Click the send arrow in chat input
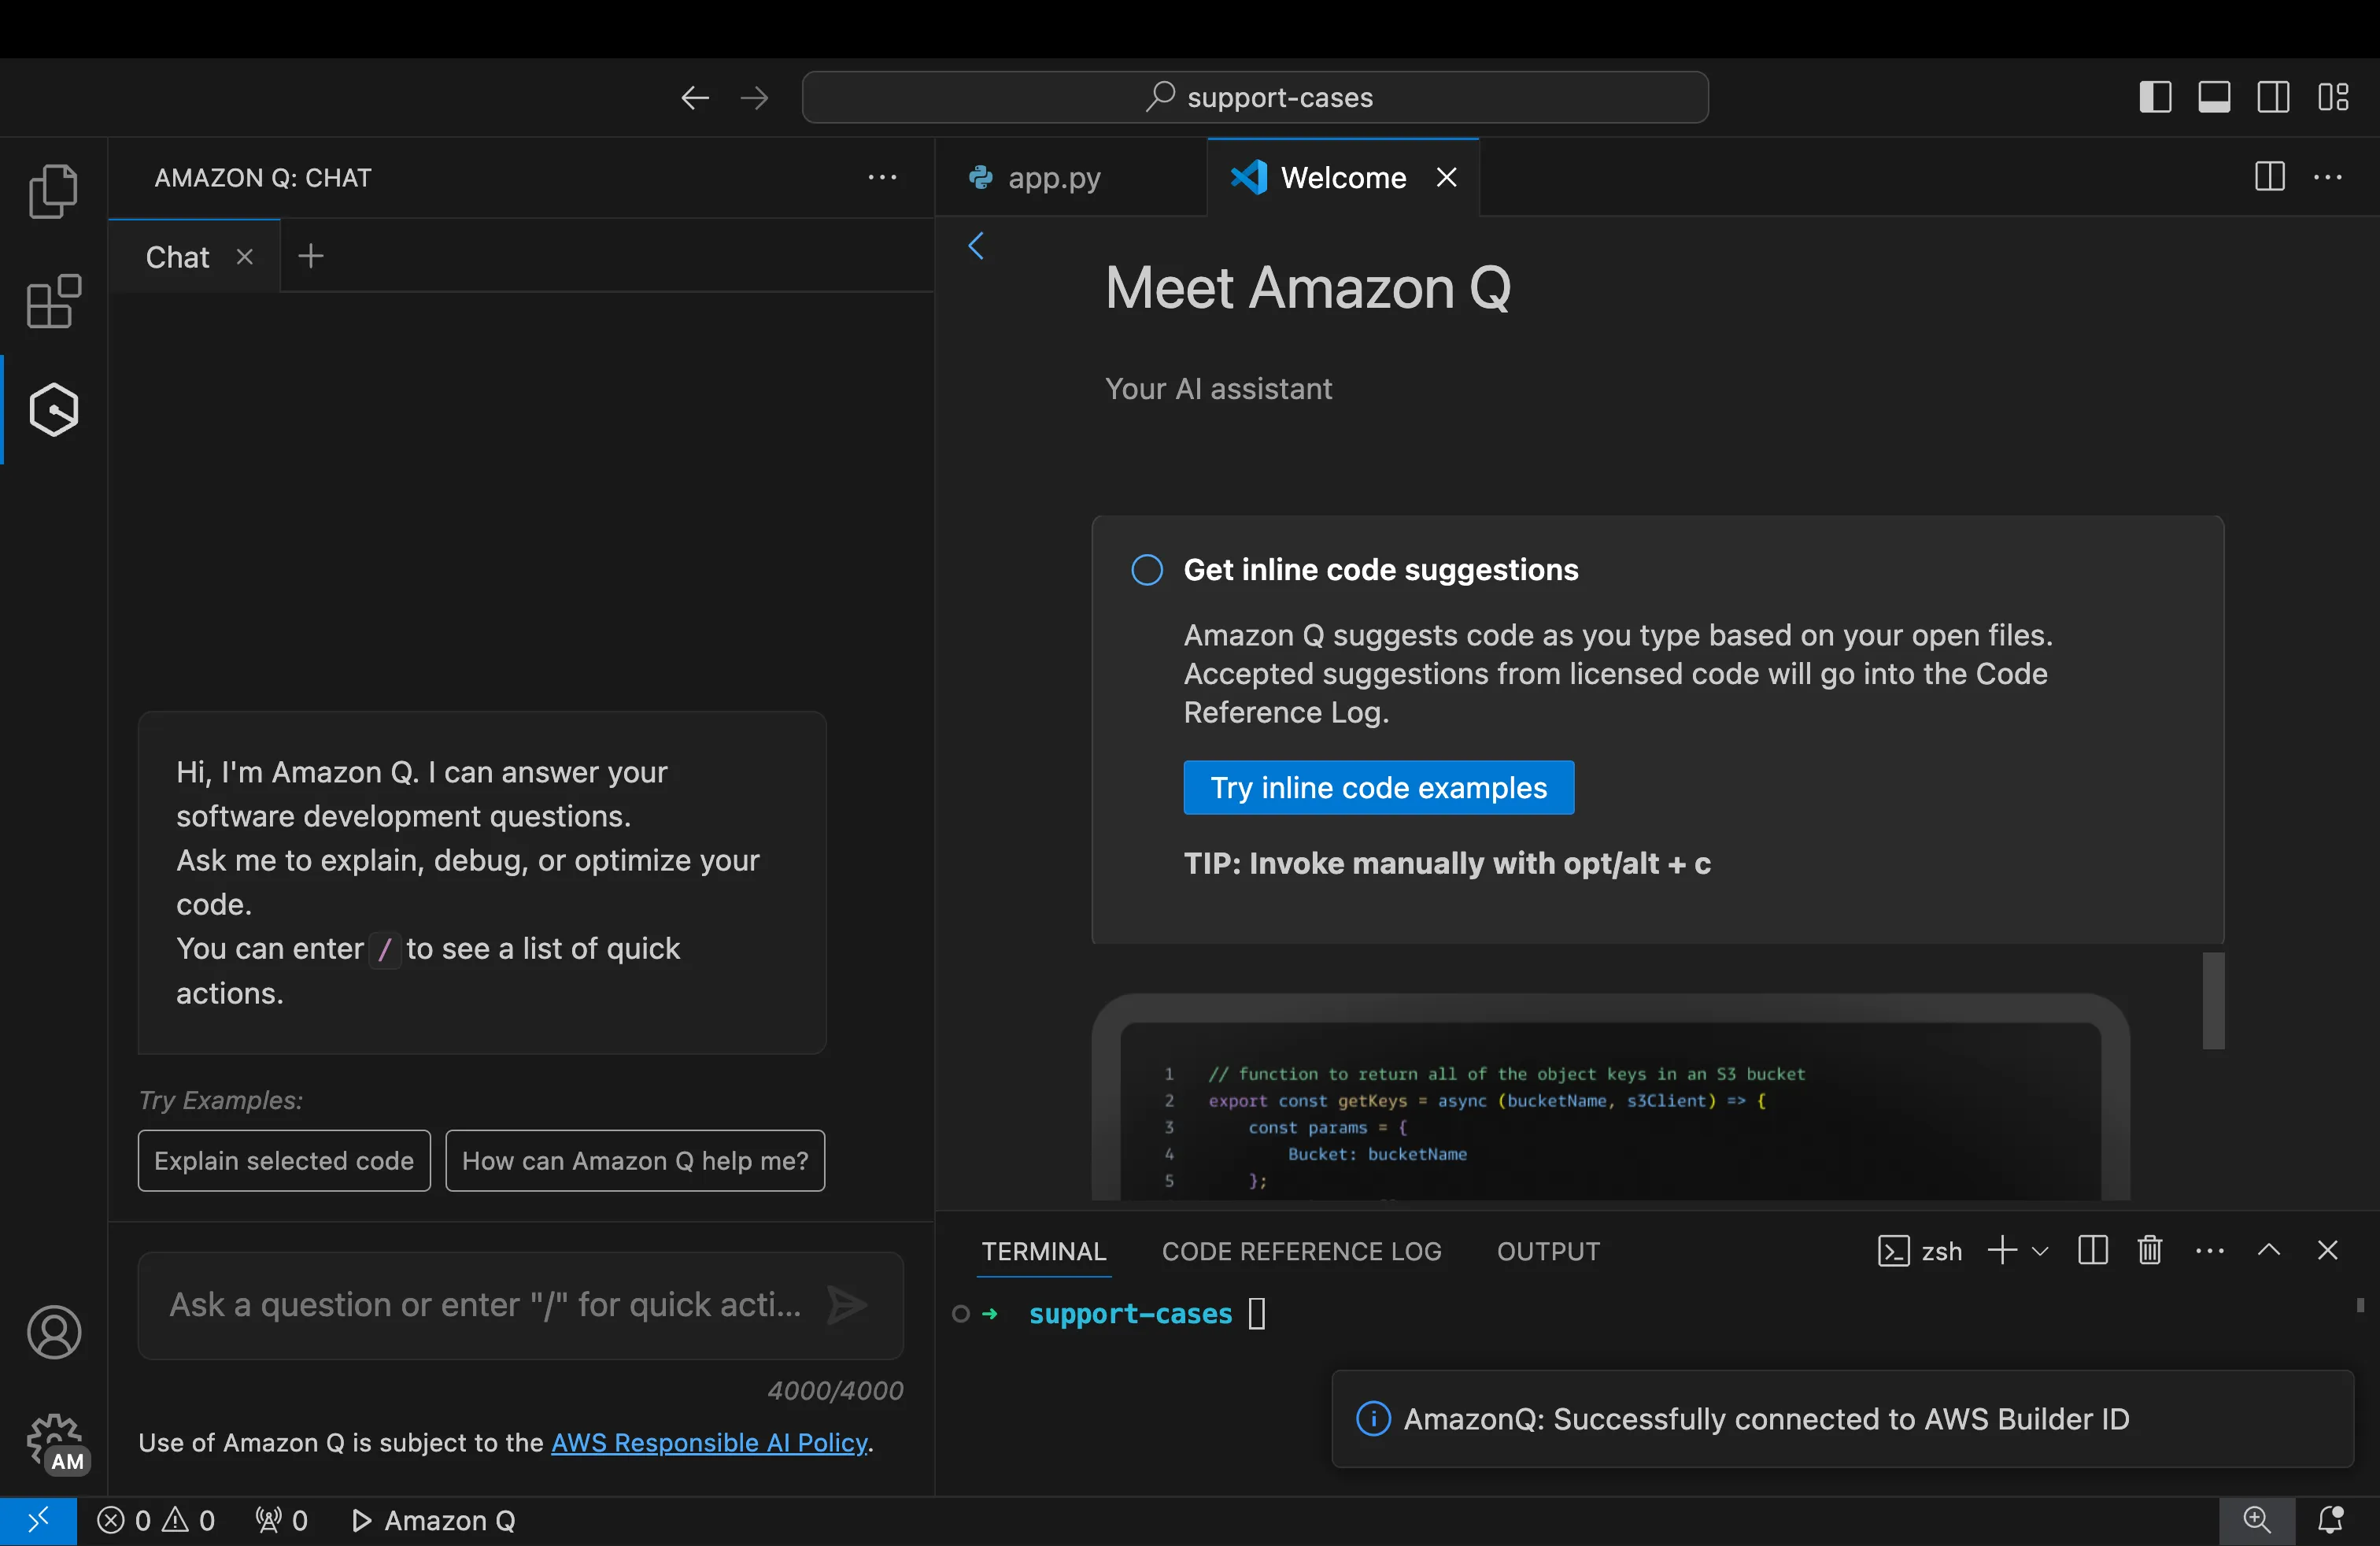This screenshot has width=2380, height=1546. [x=847, y=1304]
